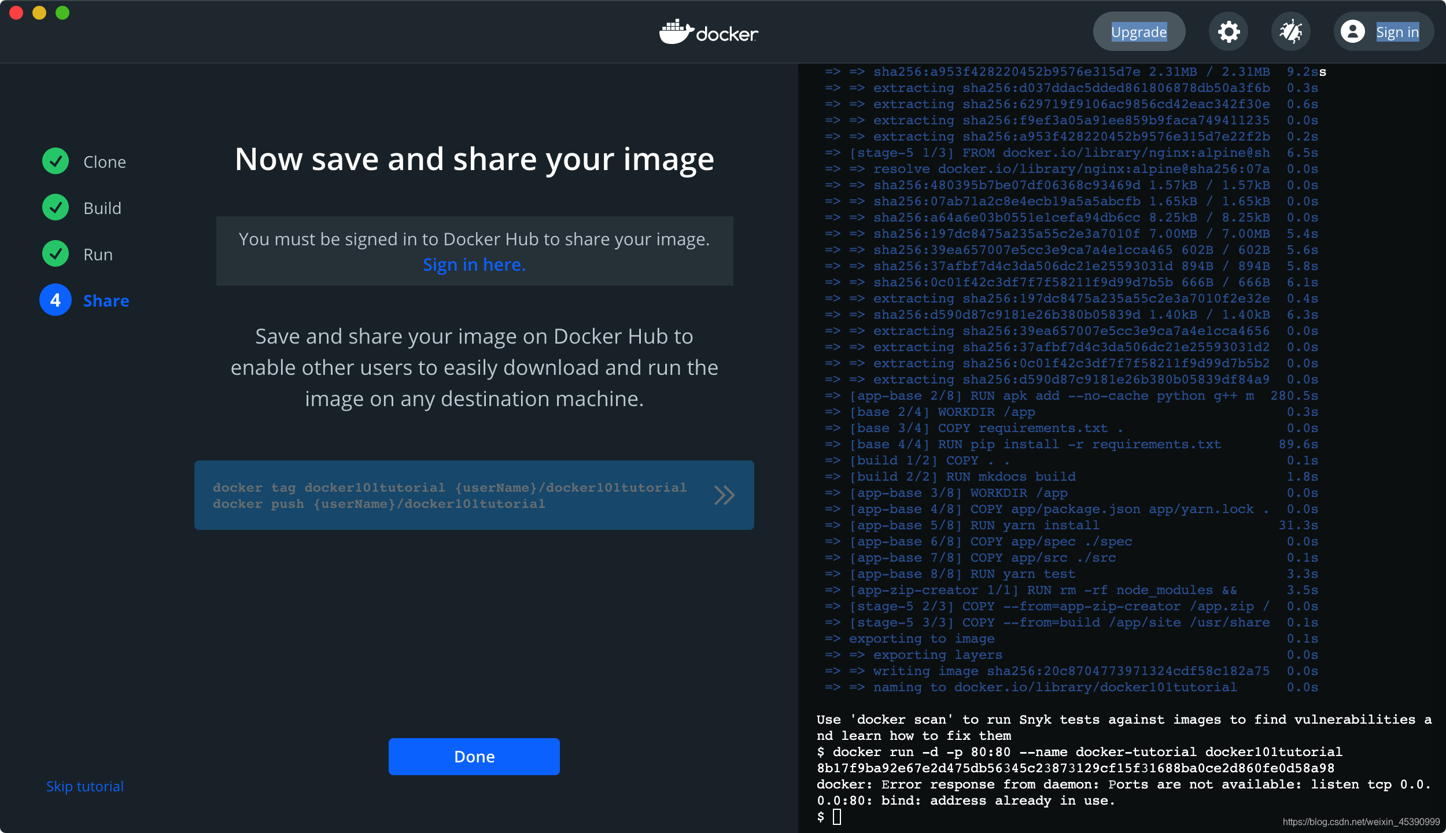This screenshot has width=1446, height=833.
Task: Click terminal line 'RUN apk add --no-cache python'
Action: click(x=1071, y=396)
